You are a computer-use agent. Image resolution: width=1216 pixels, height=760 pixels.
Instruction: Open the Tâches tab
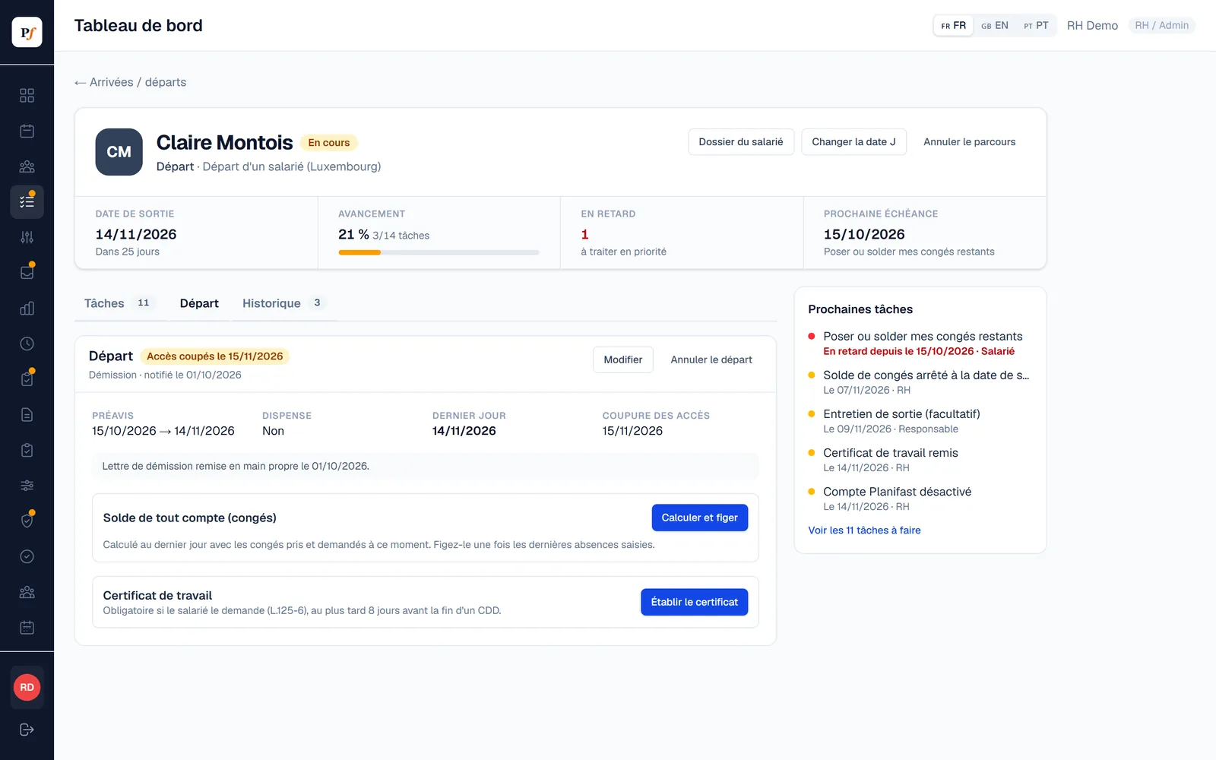pyautogui.click(x=120, y=303)
